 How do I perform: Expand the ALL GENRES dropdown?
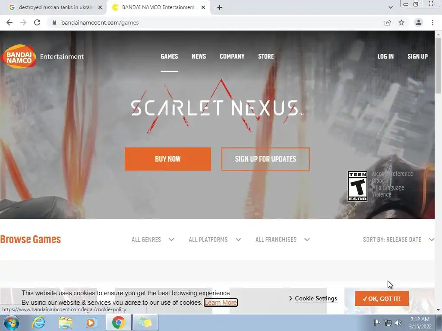(x=153, y=240)
